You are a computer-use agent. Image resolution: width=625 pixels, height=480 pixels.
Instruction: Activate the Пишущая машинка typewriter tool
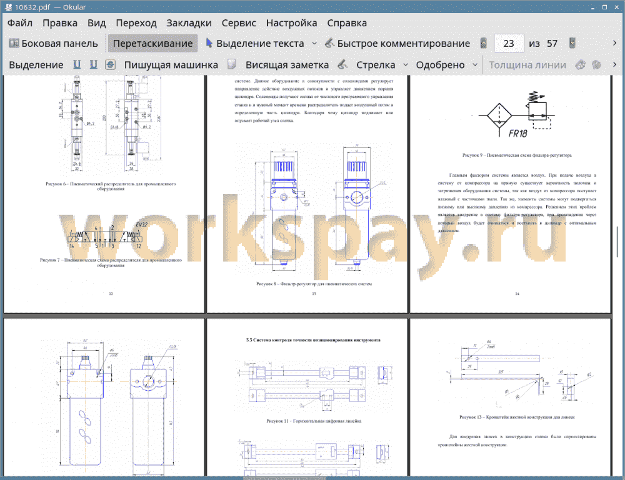171,65
